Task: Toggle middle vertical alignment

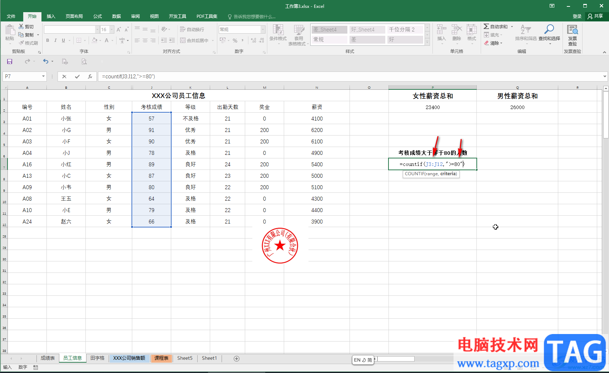Action: [145, 29]
